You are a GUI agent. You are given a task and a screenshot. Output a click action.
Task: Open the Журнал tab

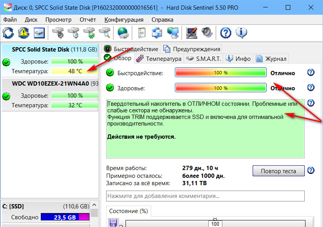(x=271, y=59)
